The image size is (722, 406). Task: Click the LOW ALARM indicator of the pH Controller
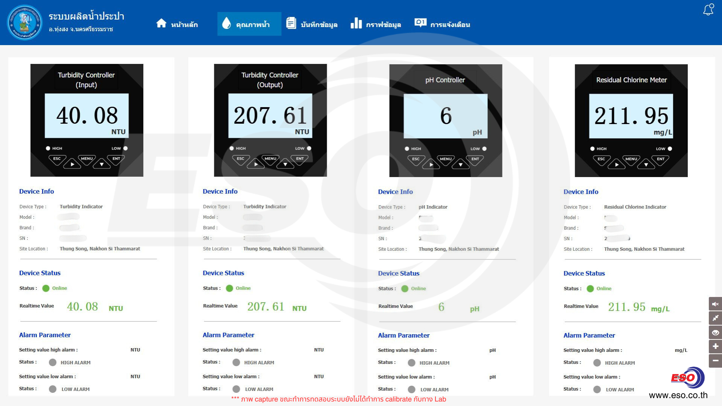tap(412, 389)
